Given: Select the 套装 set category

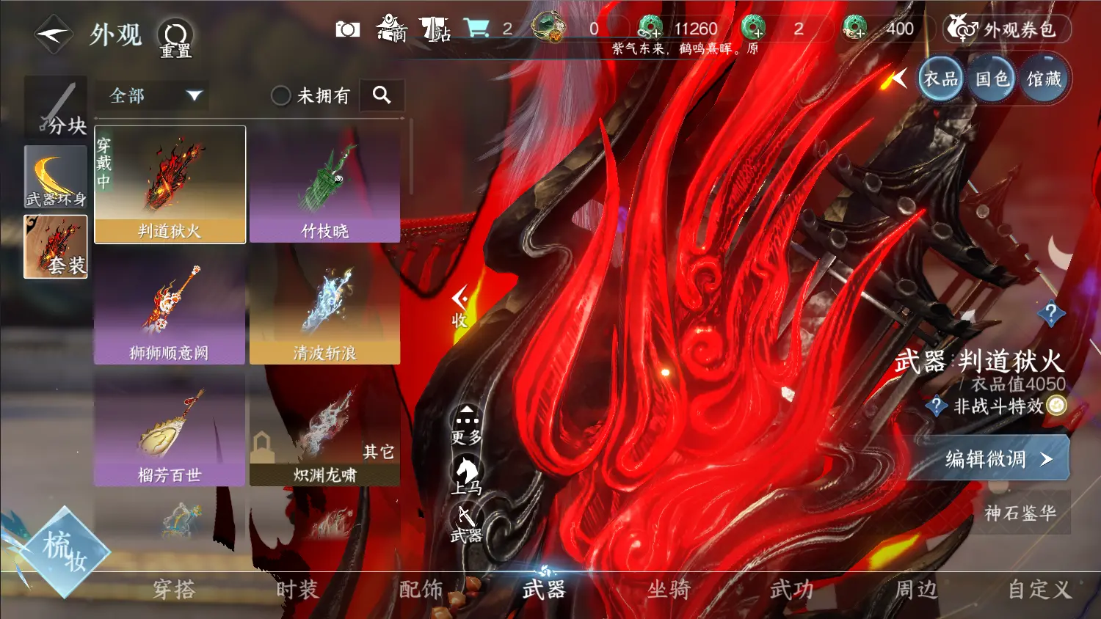Looking at the screenshot, I should click(56, 246).
